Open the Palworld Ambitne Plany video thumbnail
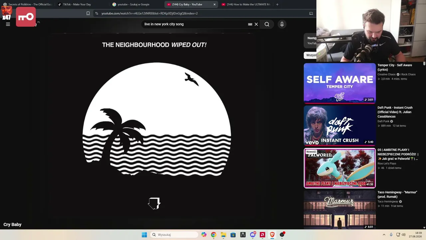 click(339, 168)
